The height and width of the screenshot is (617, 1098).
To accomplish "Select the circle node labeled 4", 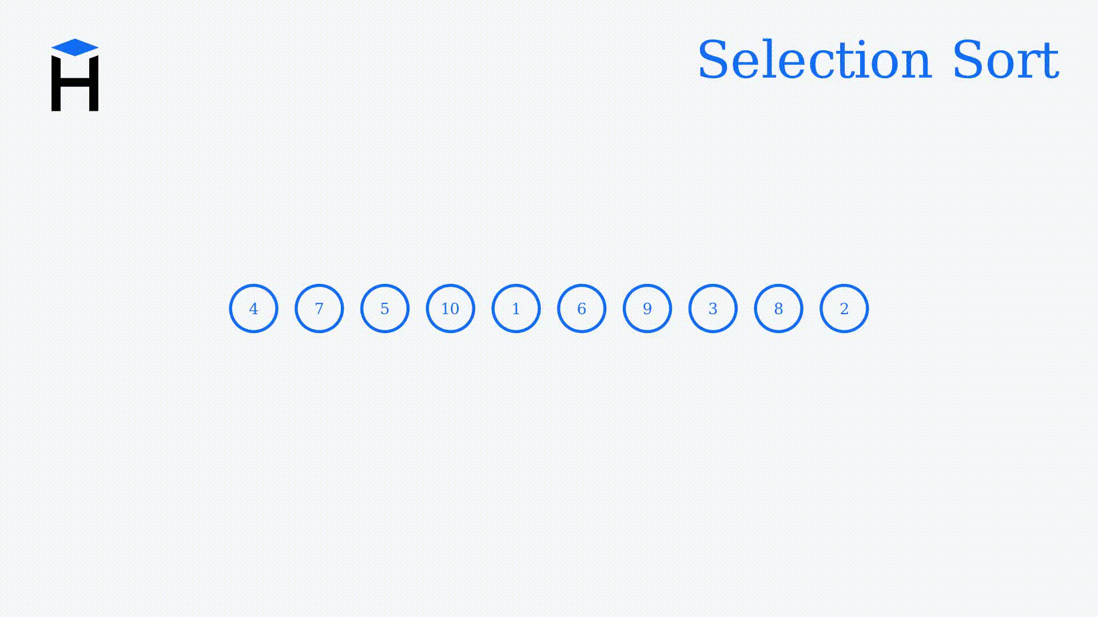I will tap(253, 308).
